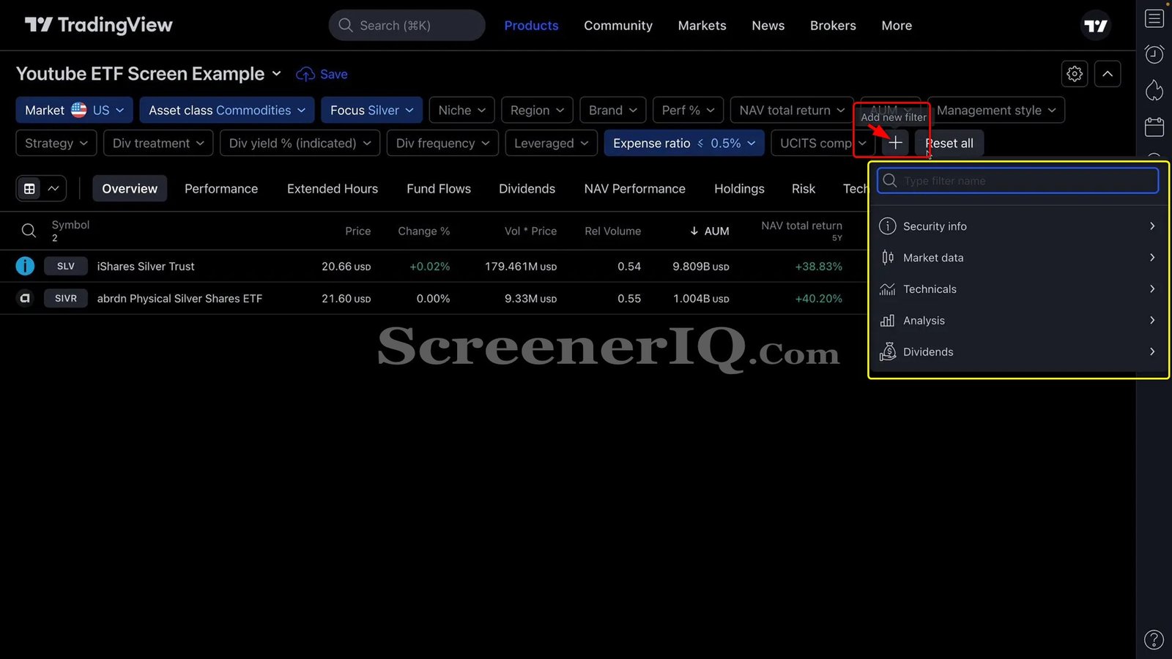Open the Leveraged filter dropdown
Viewport: 1172px width, 659px height.
[x=551, y=143]
